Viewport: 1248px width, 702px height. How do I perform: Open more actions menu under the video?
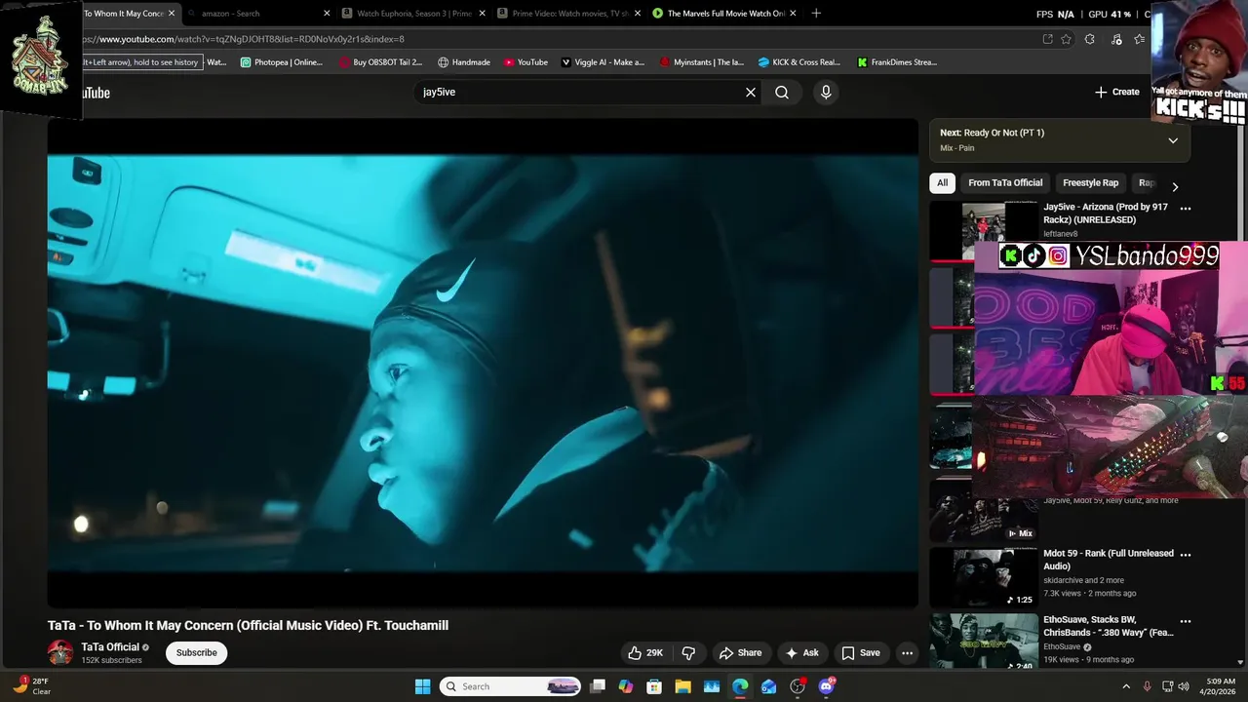pyautogui.click(x=907, y=652)
